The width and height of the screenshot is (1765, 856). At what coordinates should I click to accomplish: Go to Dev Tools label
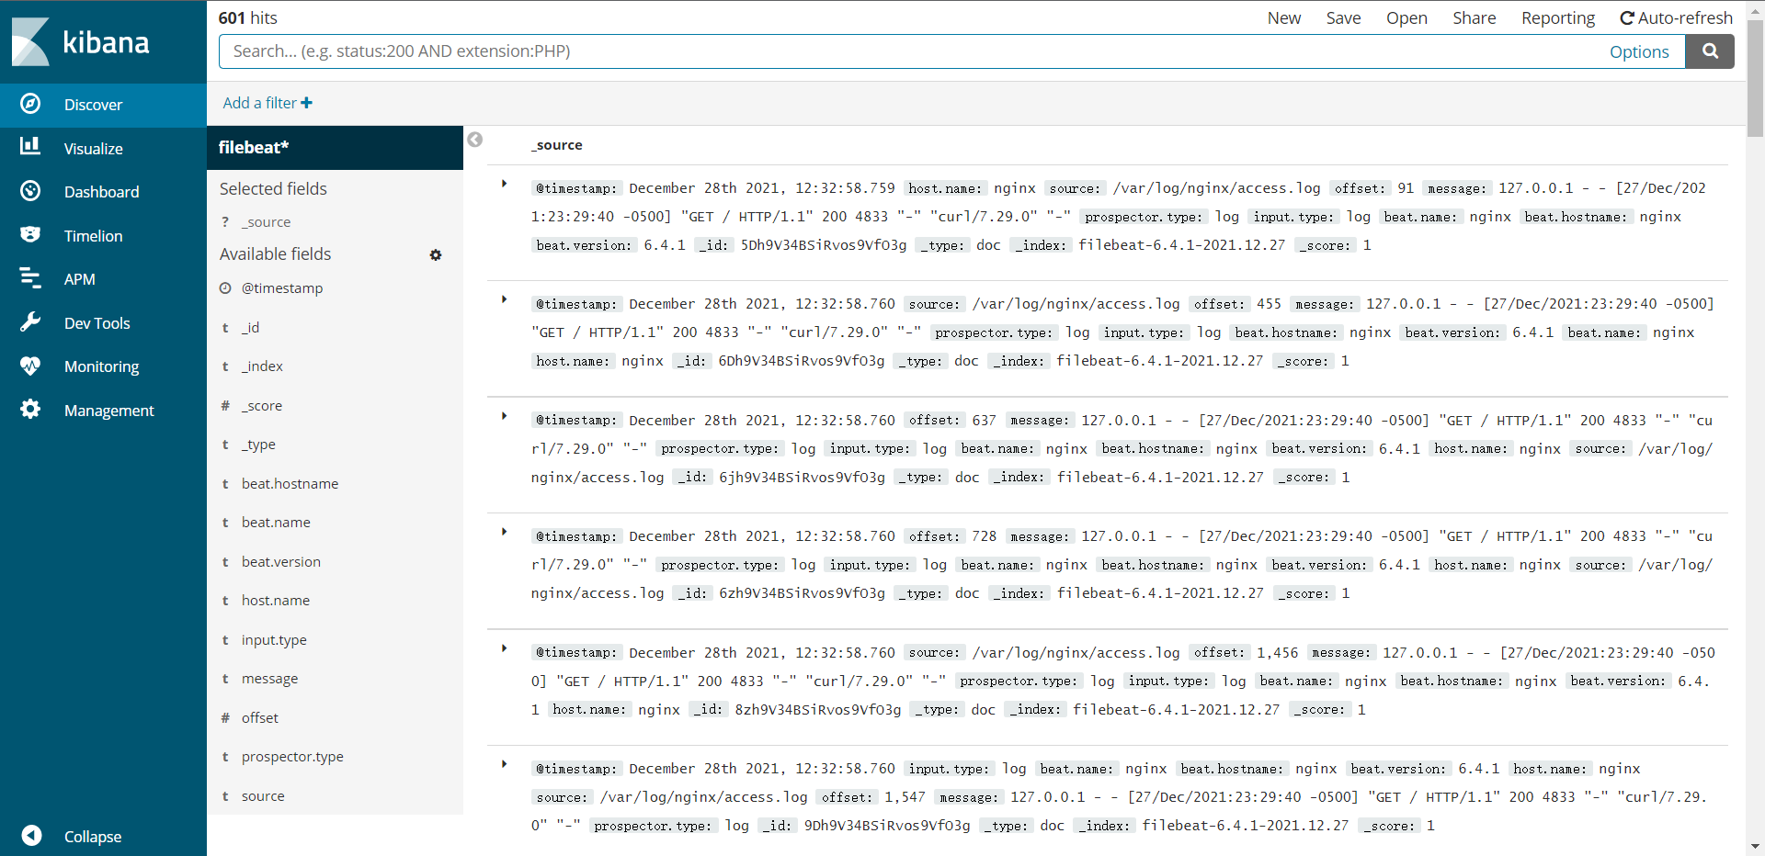pyautogui.click(x=97, y=323)
